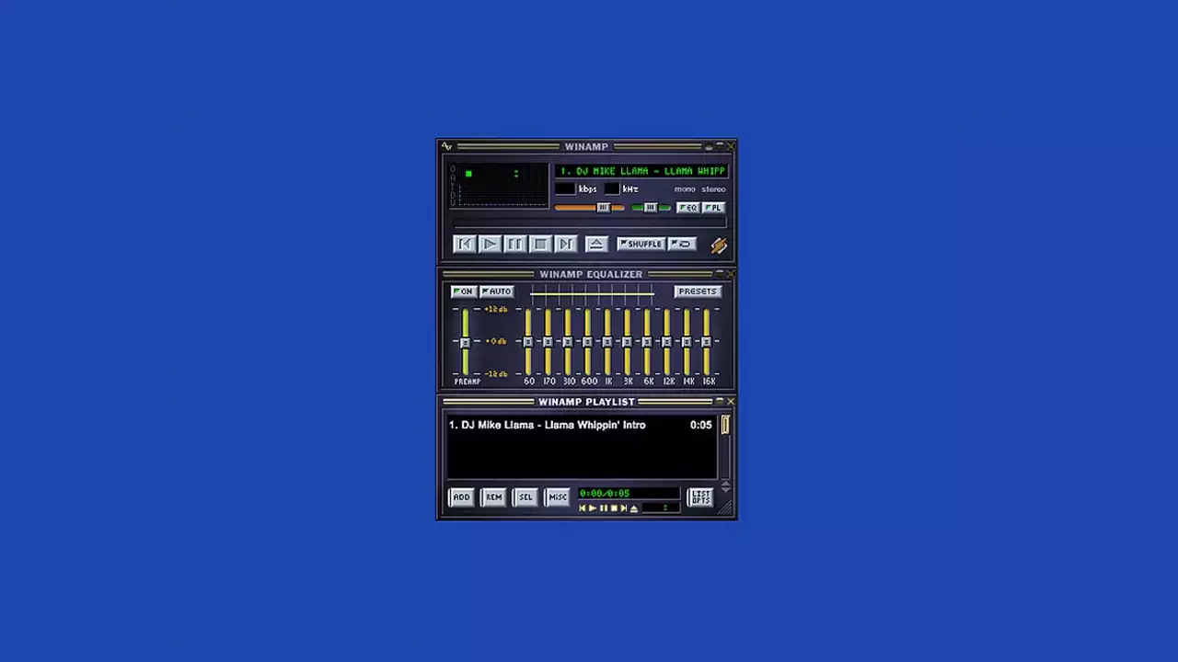Screen dimensions: 1178x662
Task: Open the equalizer PRESETS menu
Action: [x=697, y=291]
